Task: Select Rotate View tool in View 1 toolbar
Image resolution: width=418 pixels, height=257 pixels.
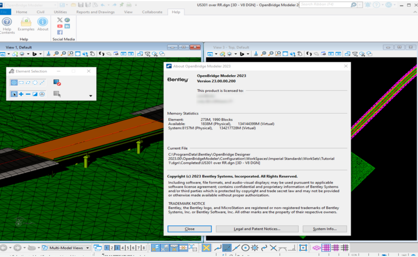Action: [85, 54]
